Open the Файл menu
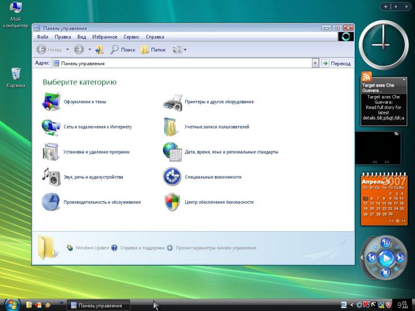Screen dimensions: 415x311 [x=43, y=37]
